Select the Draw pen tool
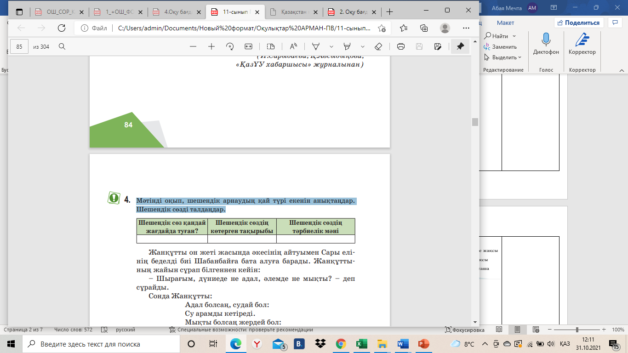Viewport: 628px width, 353px height. (x=316, y=46)
